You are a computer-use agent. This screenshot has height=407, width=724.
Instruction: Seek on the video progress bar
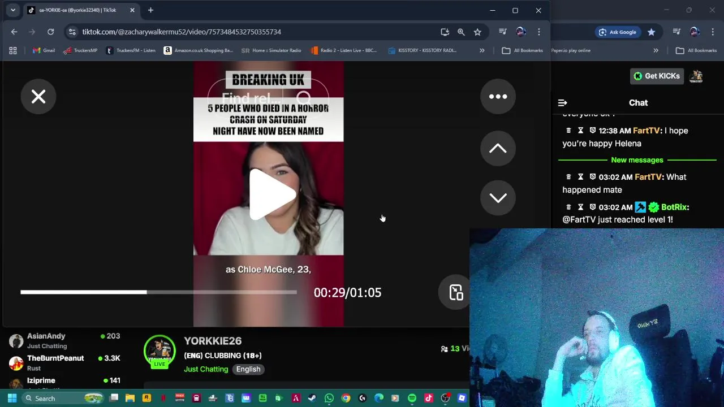click(158, 292)
